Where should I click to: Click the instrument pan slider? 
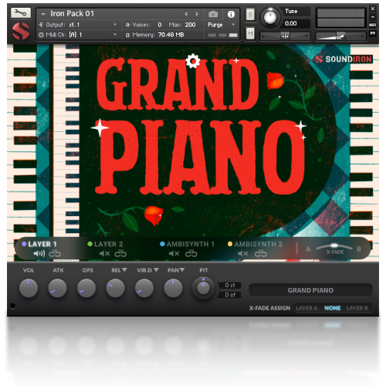click(285, 36)
